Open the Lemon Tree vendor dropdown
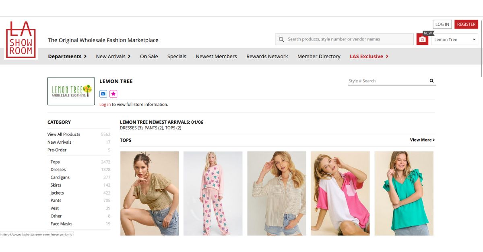Image resolution: width=483 pixels, height=252 pixels. pyautogui.click(x=454, y=39)
